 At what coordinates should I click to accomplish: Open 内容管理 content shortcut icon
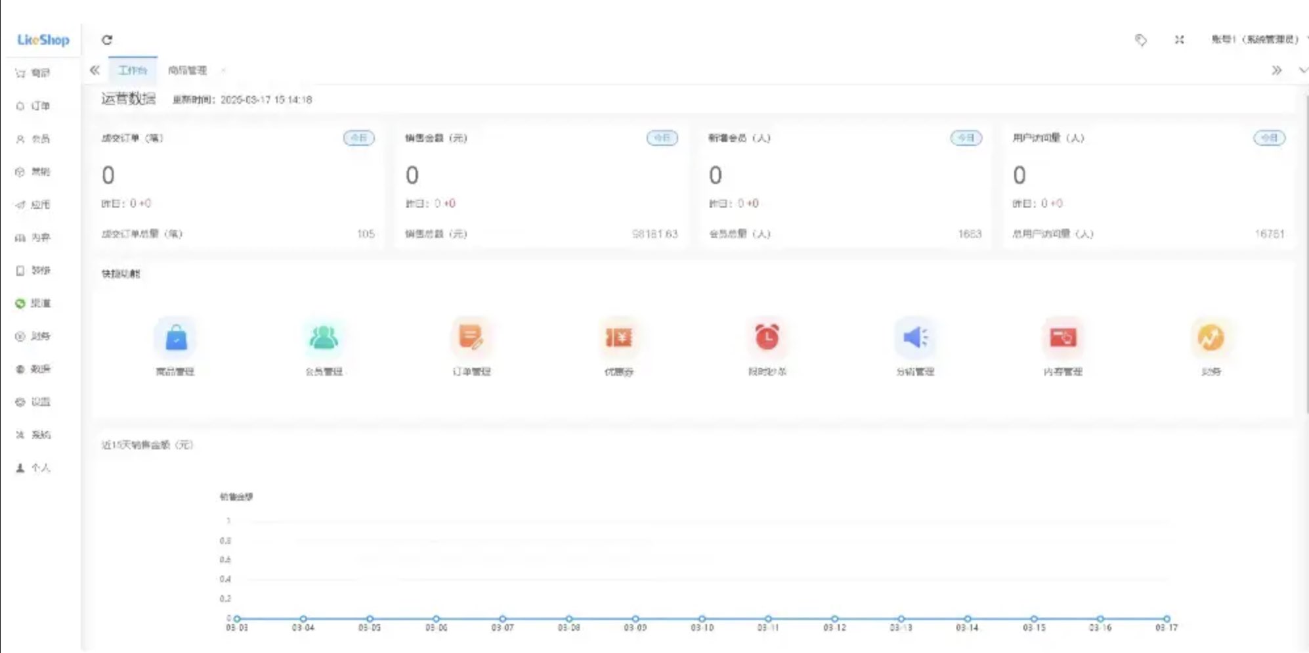coord(1063,338)
